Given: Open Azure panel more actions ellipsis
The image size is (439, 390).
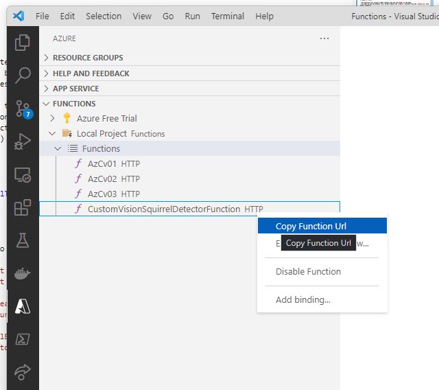Looking at the screenshot, I should pyautogui.click(x=324, y=38).
